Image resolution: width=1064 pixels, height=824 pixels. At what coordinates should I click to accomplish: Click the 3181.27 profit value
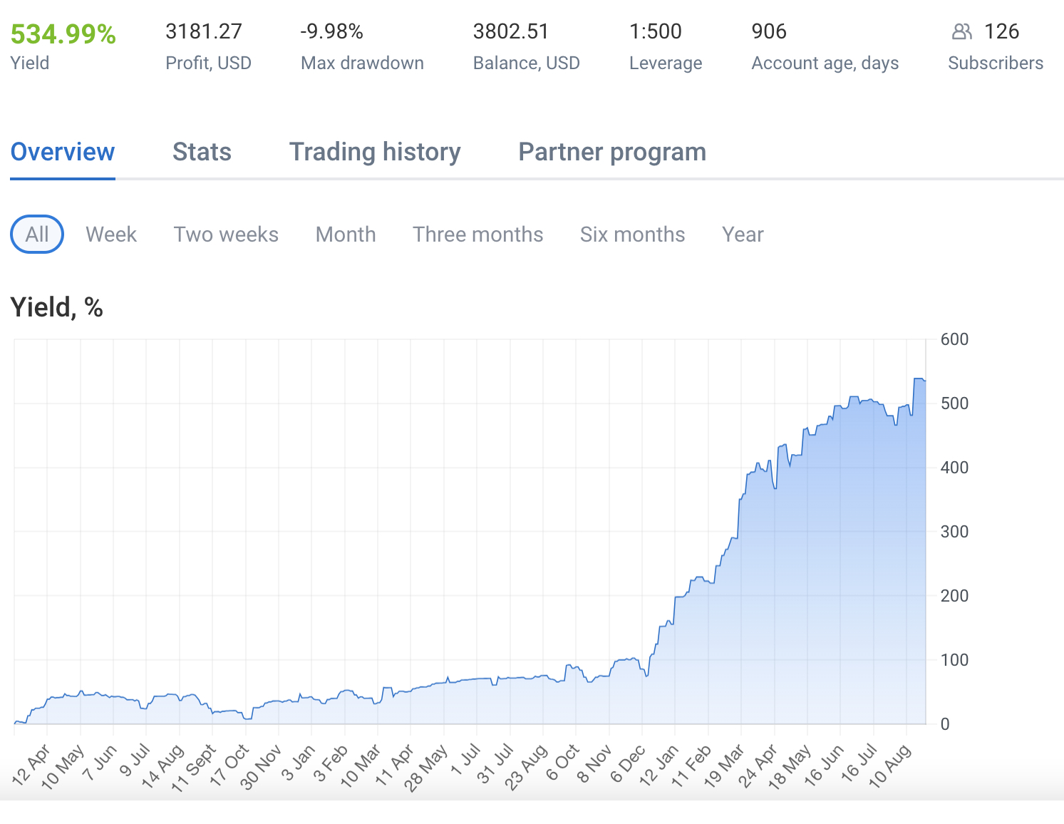pyautogui.click(x=204, y=31)
